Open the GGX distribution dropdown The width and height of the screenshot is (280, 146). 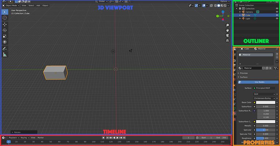click(264, 94)
